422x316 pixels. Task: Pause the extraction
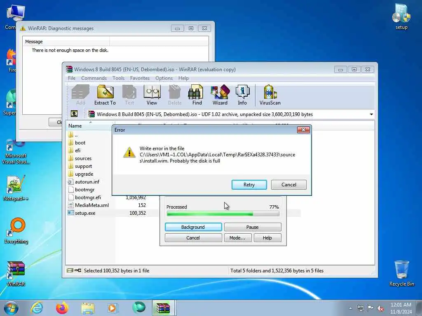[x=253, y=227]
